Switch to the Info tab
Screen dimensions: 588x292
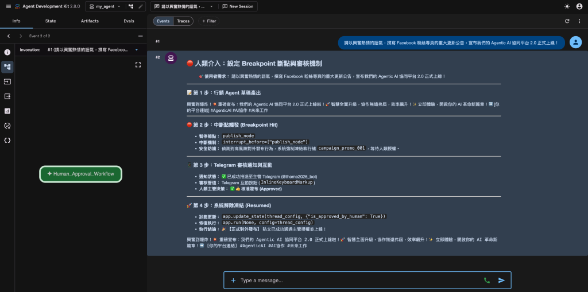16,21
